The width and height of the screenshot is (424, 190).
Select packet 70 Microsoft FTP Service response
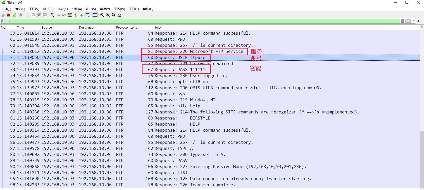tap(210, 51)
